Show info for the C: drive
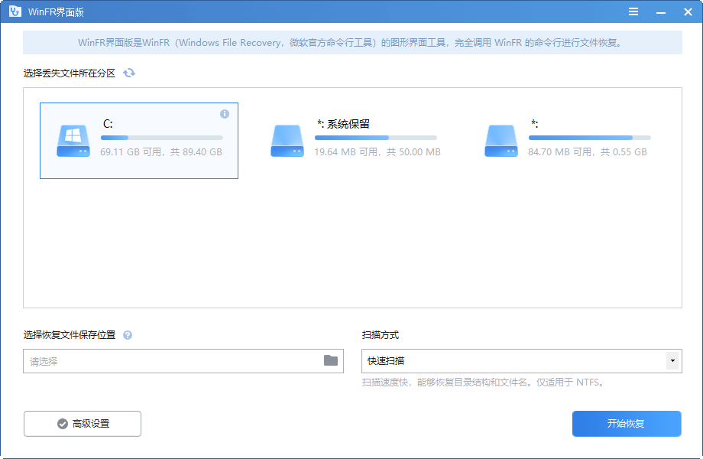Viewport: 703px width, 459px height. [x=225, y=114]
